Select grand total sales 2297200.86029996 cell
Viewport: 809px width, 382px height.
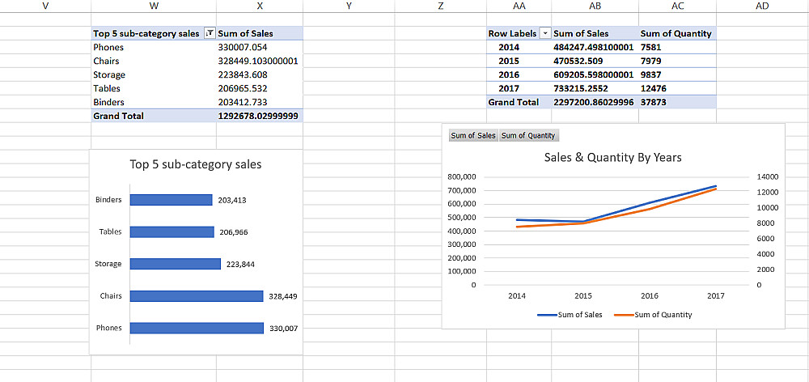pos(595,102)
